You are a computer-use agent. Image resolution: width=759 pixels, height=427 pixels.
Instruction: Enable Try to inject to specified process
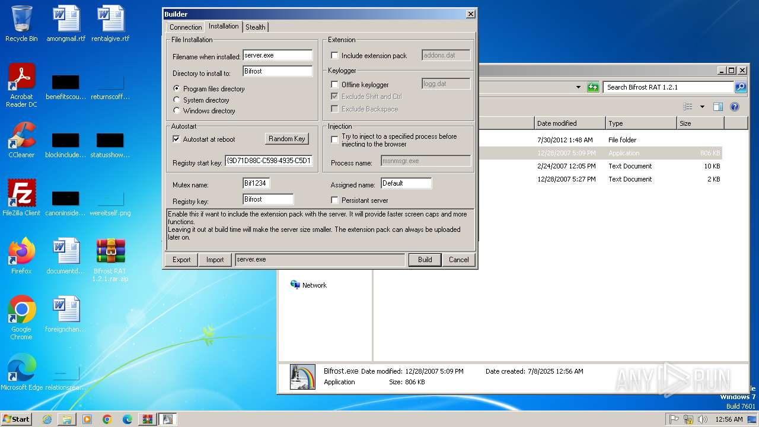coord(334,140)
